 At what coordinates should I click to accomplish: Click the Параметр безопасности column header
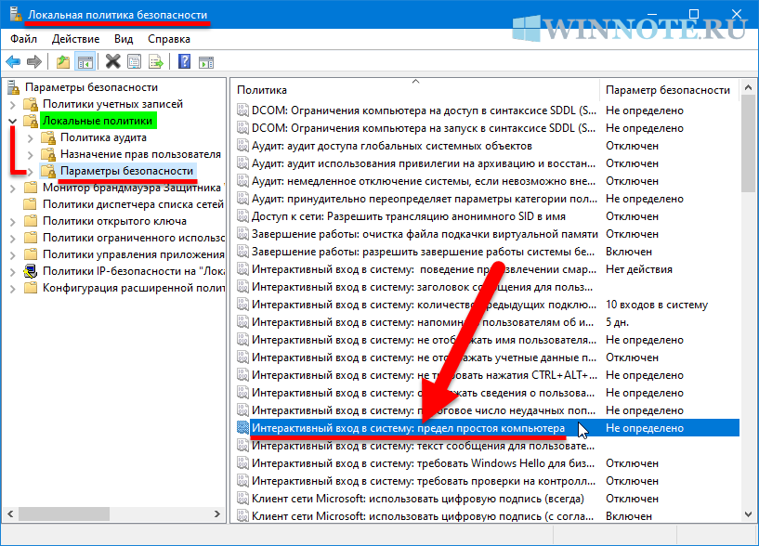667,90
